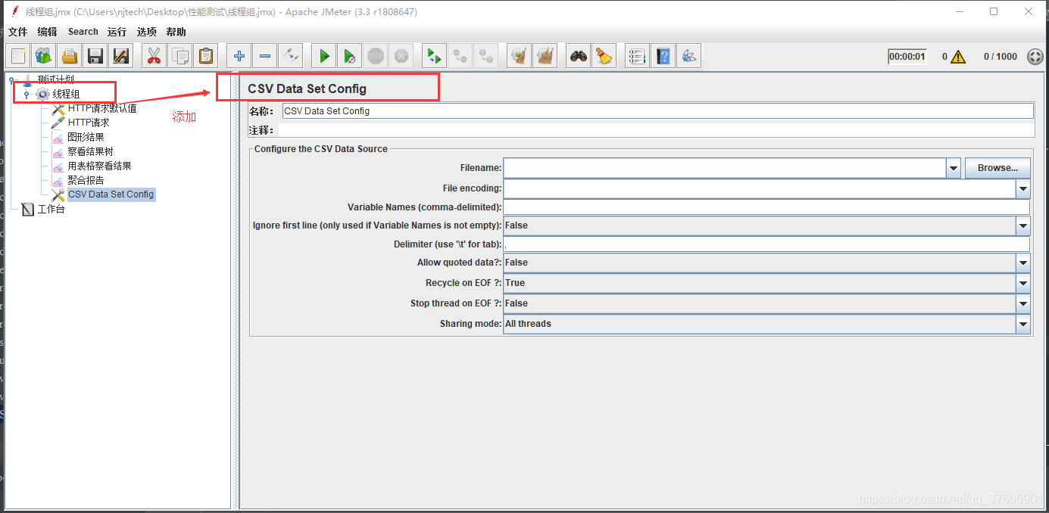The image size is (1049, 513).
Task: Click the Save As icon with pencil
Action: (121, 56)
